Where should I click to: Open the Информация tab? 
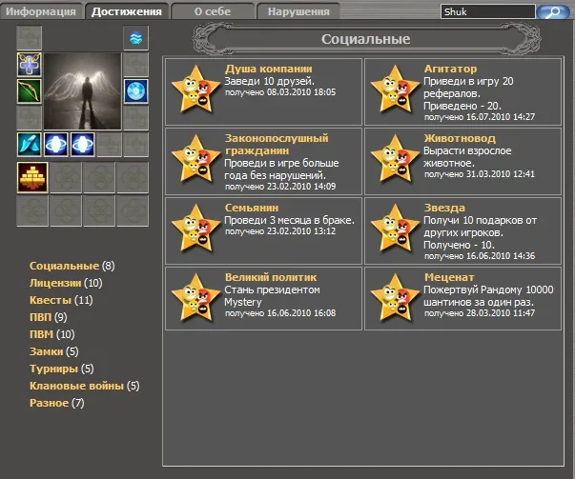(41, 11)
